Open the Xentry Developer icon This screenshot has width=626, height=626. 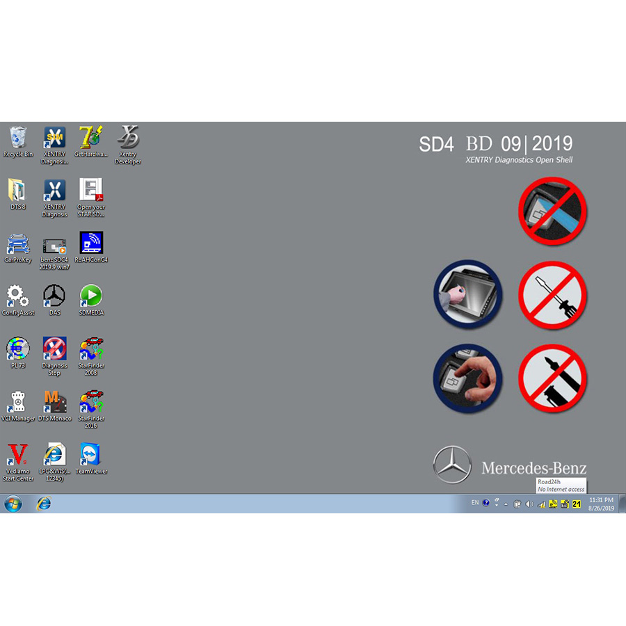click(128, 138)
